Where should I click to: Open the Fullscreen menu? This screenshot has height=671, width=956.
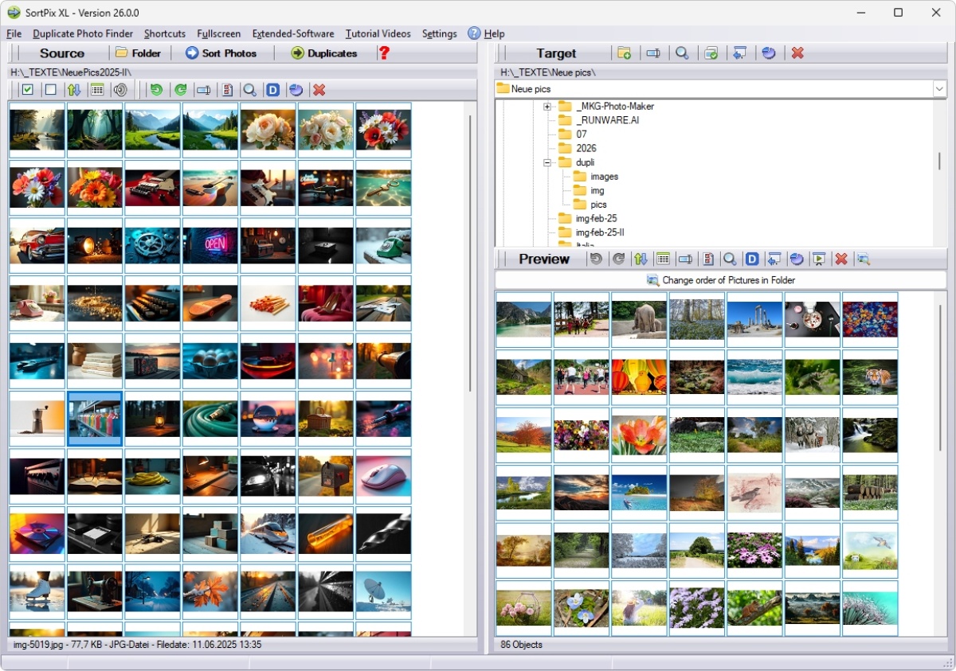219,33
